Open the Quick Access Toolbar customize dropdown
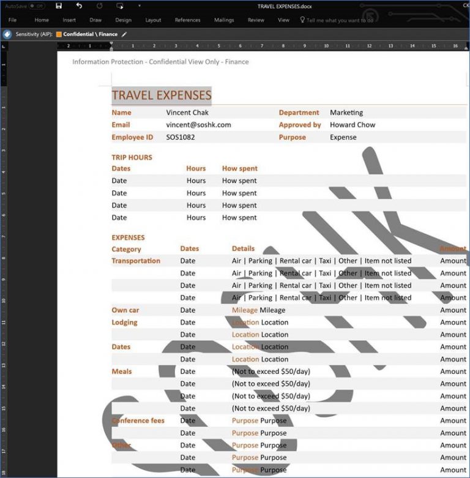Image resolution: width=470 pixels, height=478 pixels. click(140, 6)
